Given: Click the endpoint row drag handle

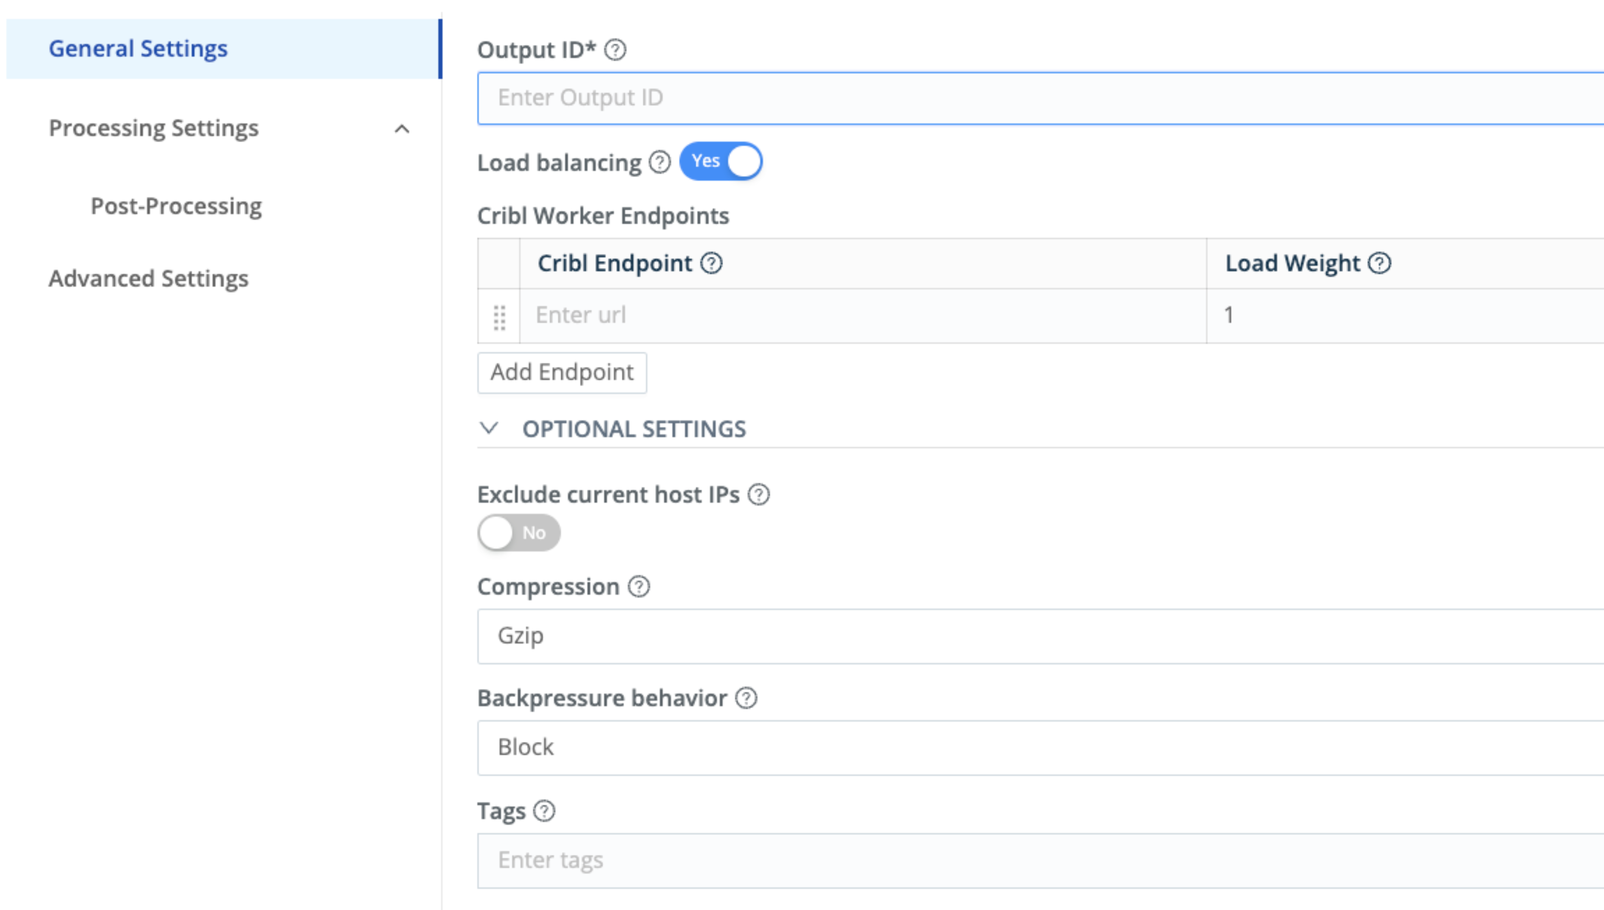Looking at the screenshot, I should [x=499, y=317].
